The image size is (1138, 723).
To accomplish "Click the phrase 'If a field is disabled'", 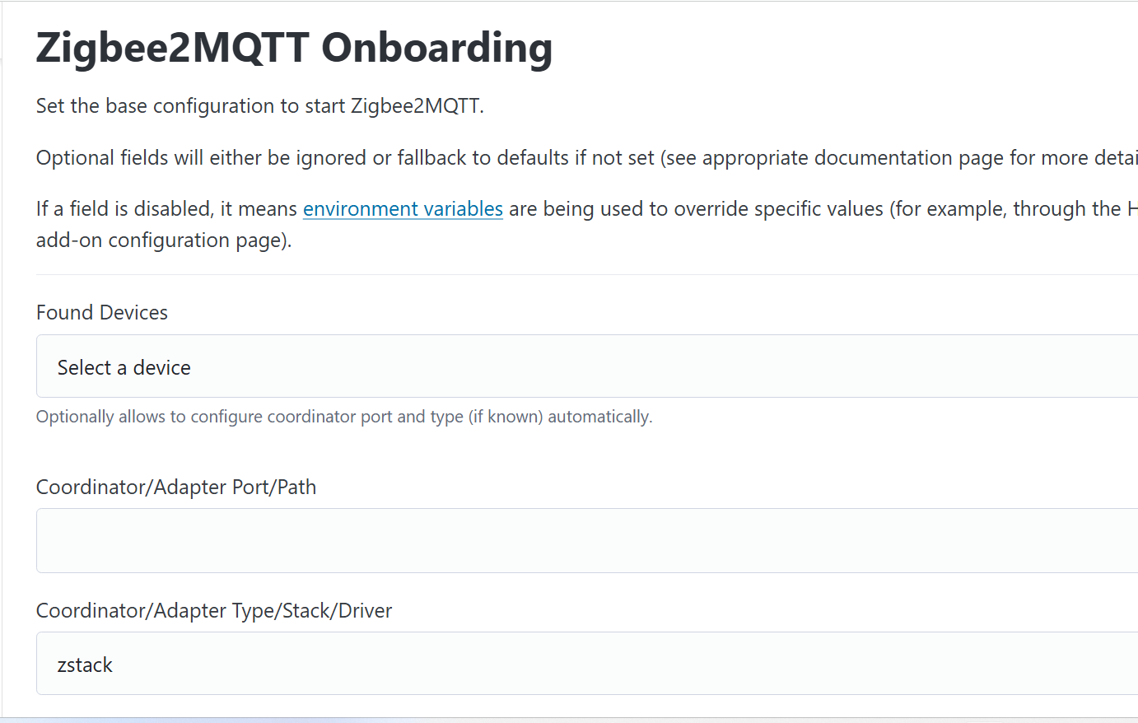I will coord(124,209).
